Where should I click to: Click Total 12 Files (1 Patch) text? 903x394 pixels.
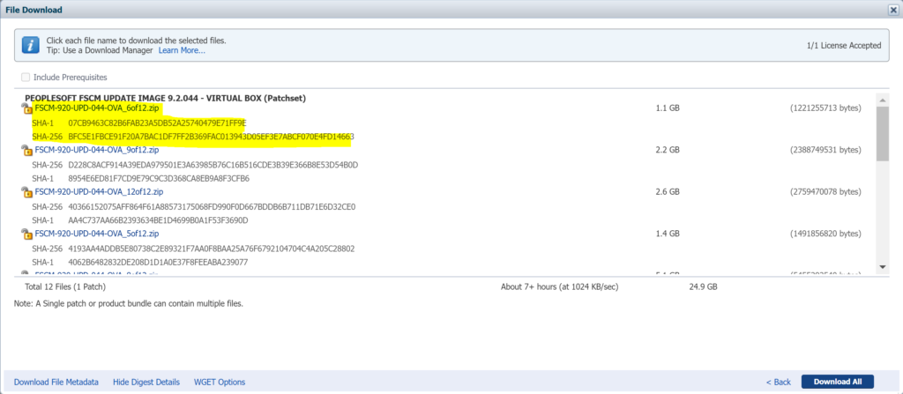65,286
